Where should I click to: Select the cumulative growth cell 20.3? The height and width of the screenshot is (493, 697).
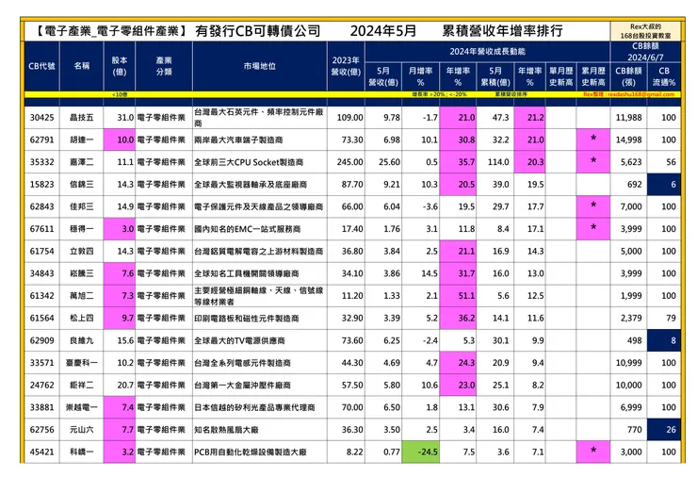click(x=530, y=162)
